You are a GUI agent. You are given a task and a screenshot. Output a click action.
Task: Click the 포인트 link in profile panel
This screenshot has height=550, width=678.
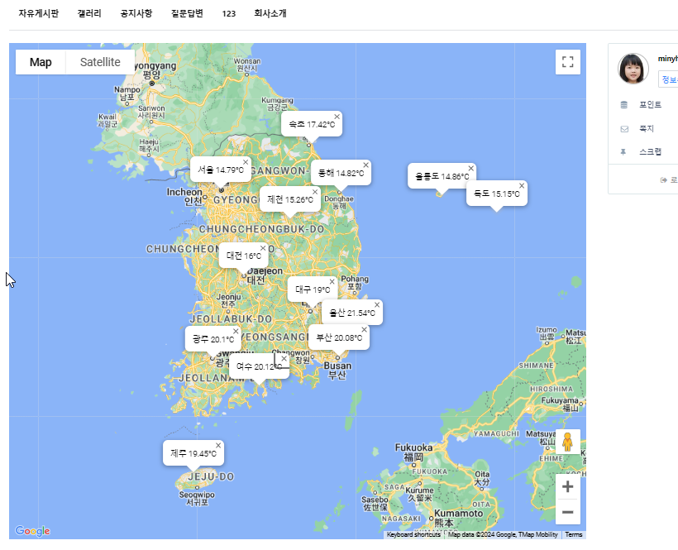pyautogui.click(x=650, y=105)
